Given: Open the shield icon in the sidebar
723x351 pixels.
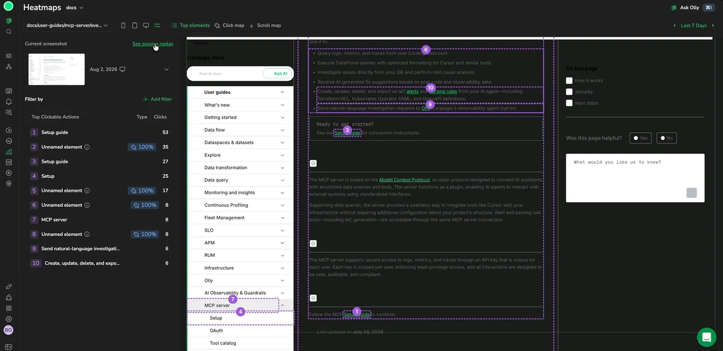Looking at the screenshot, I should pos(9,184).
